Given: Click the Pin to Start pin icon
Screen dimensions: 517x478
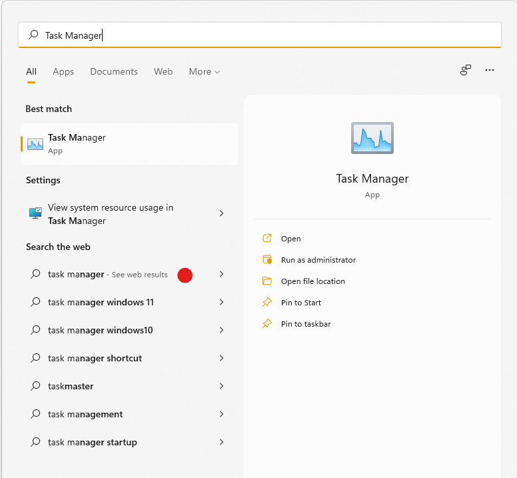Looking at the screenshot, I should (x=267, y=303).
